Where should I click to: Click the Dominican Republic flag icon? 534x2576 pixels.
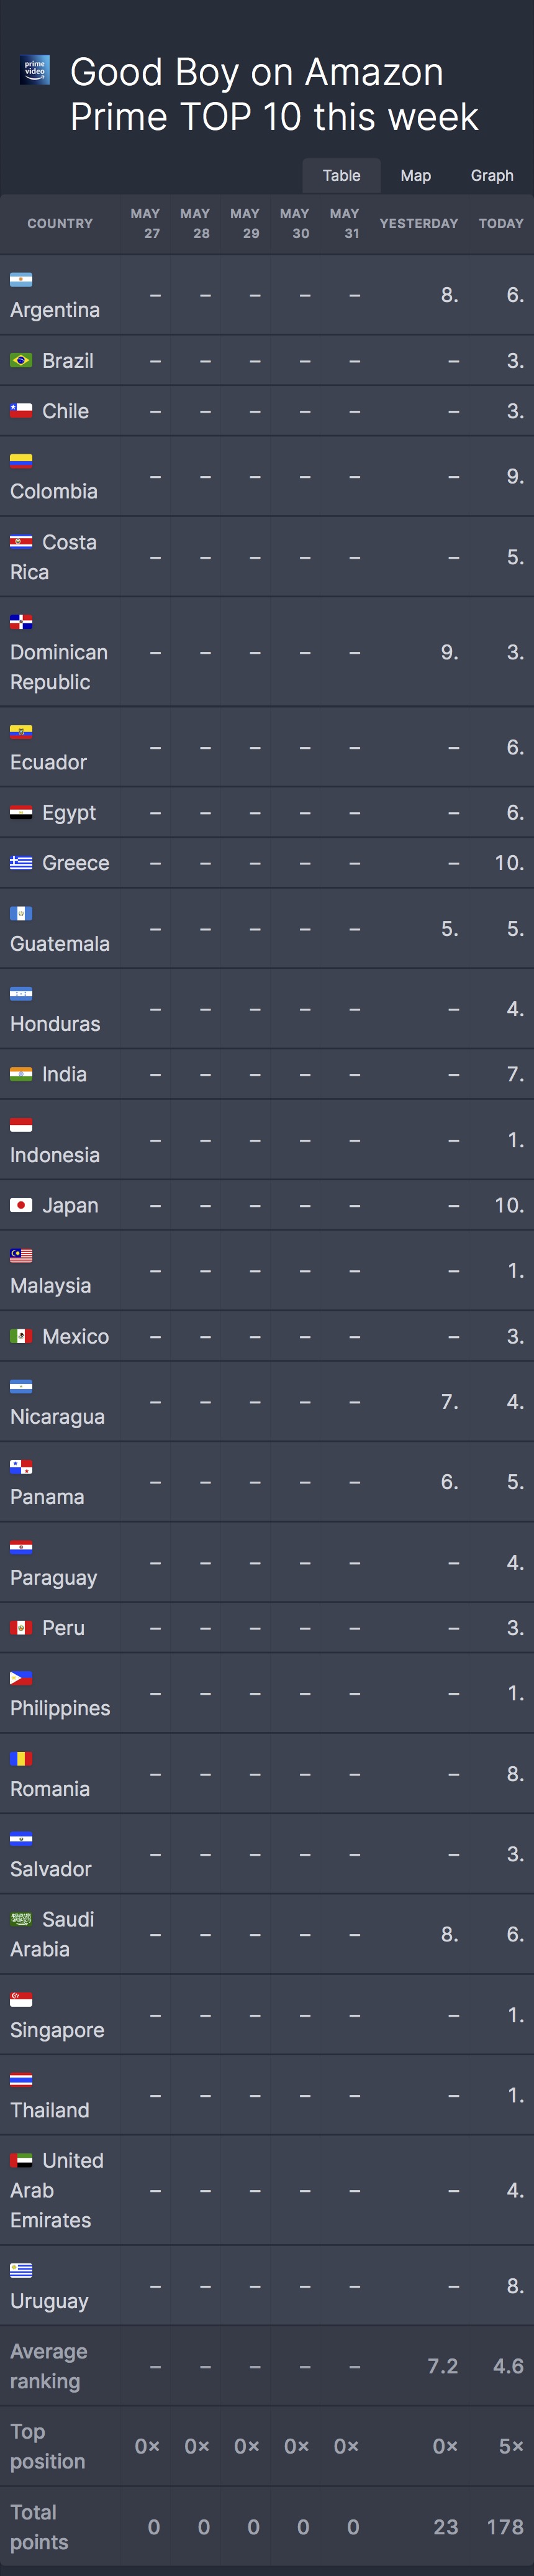click(x=21, y=622)
